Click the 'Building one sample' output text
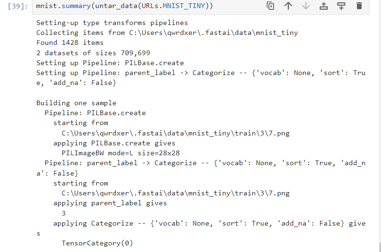 point(76,103)
